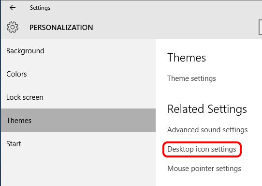
Task: Open the Background section
Action: pos(78,51)
